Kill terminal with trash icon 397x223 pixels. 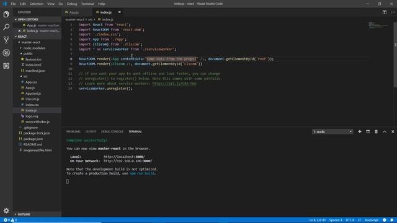pos(376,132)
